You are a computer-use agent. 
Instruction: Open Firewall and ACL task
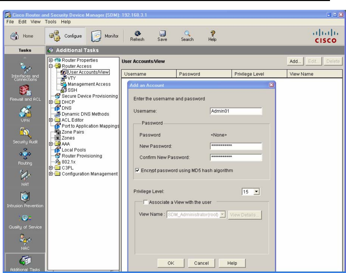point(25,93)
